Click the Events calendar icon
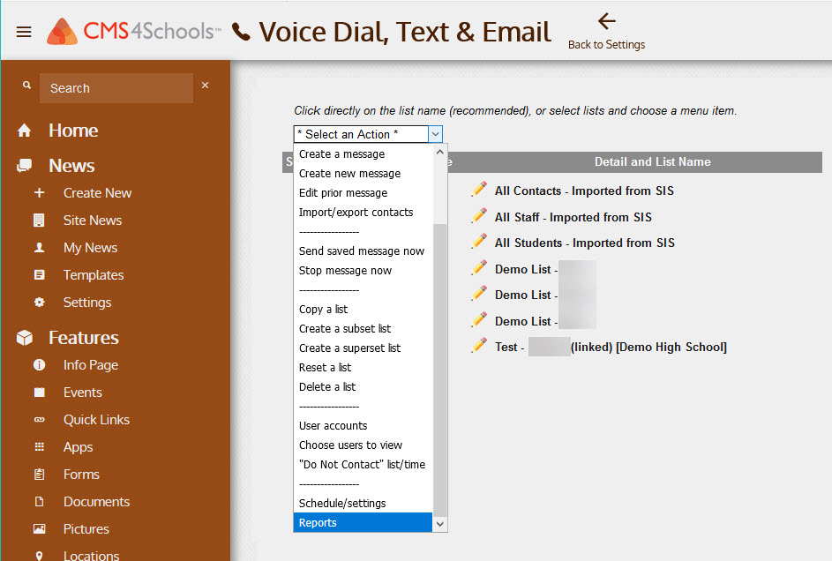This screenshot has width=832, height=561. 40,393
